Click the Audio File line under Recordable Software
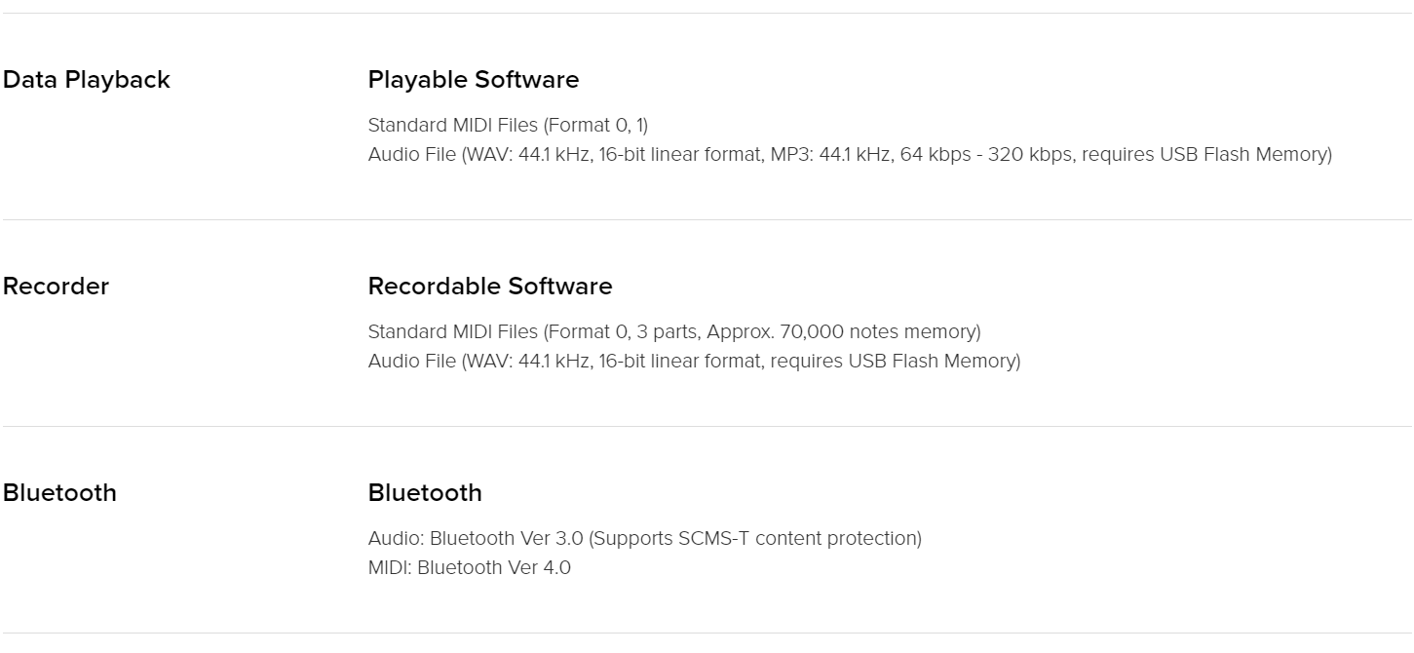The width and height of the screenshot is (1414, 653). 694,361
